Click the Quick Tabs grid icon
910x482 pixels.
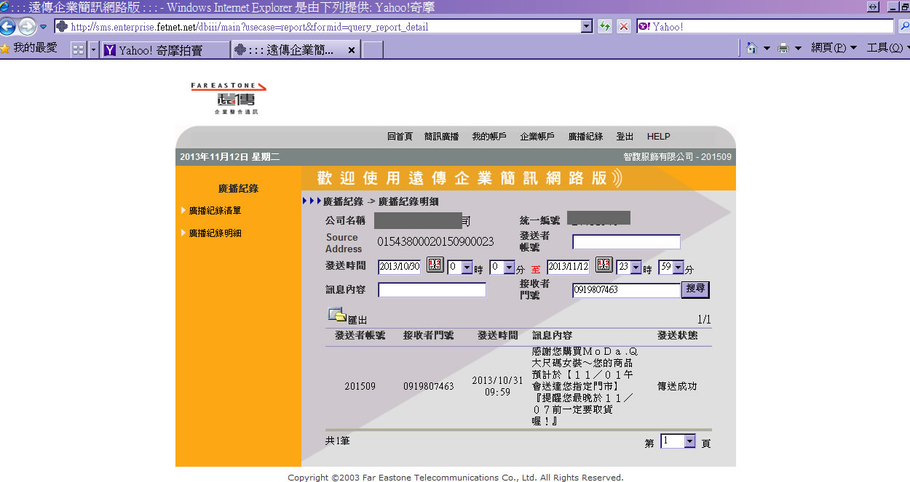[x=78, y=50]
